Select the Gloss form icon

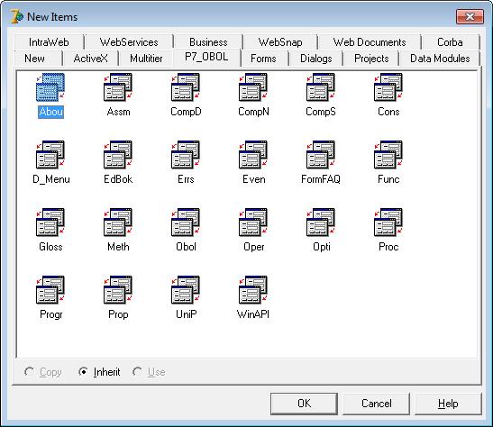50,223
